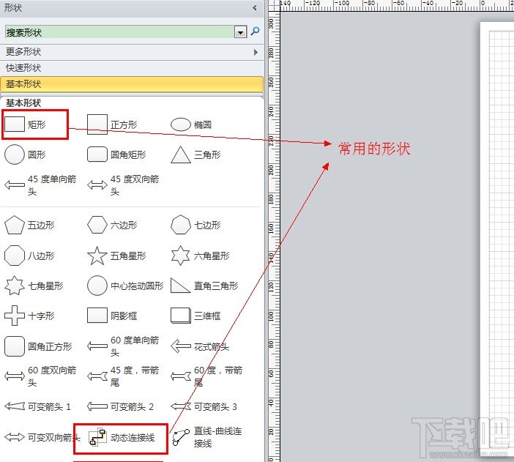This screenshot has width=514, height=462.
Task: Switch to the 基本形状 stencil tab
Action: (x=132, y=84)
